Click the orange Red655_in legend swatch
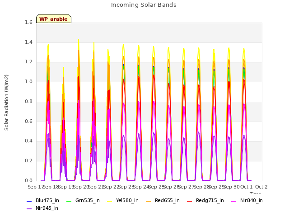Viewport: 289px width, 217px height. pyautogui.click(x=149, y=201)
